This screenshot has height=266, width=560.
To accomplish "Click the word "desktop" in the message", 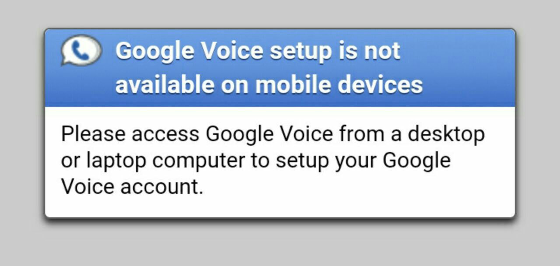I will tap(446, 134).
